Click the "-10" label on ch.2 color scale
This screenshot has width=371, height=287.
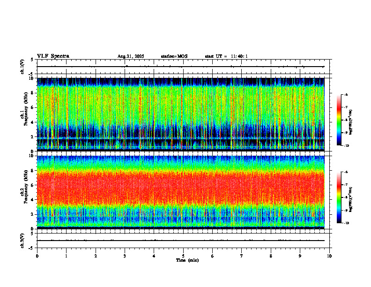point(346,223)
